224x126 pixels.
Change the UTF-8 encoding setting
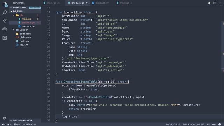[201, 125]
